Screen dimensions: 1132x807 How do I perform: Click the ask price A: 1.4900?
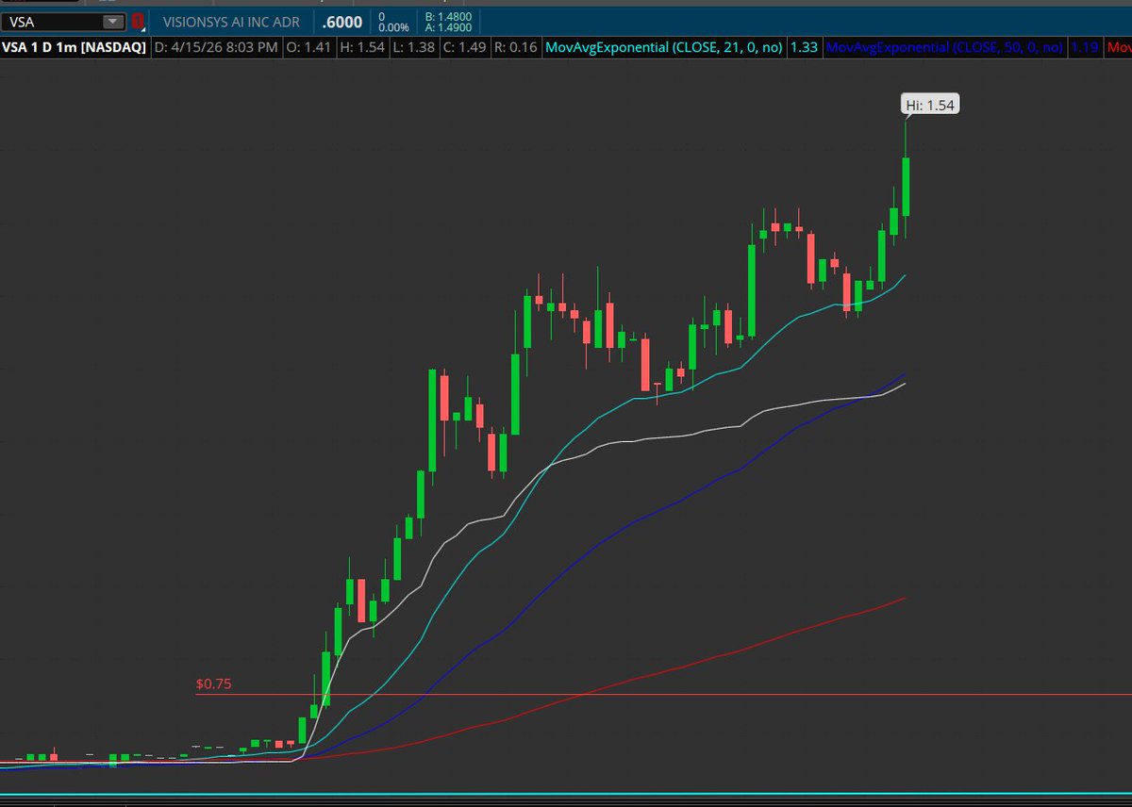(x=449, y=27)
